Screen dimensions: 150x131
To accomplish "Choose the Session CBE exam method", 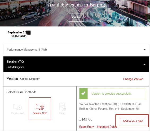I will (40, 109).
